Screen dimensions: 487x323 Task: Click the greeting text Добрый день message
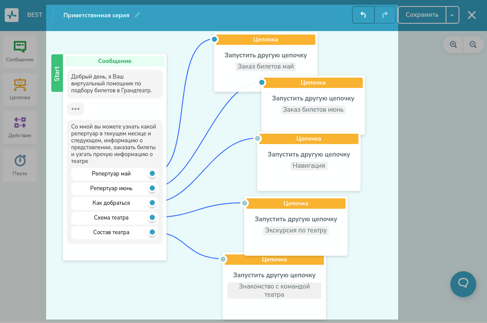point(115,84)
